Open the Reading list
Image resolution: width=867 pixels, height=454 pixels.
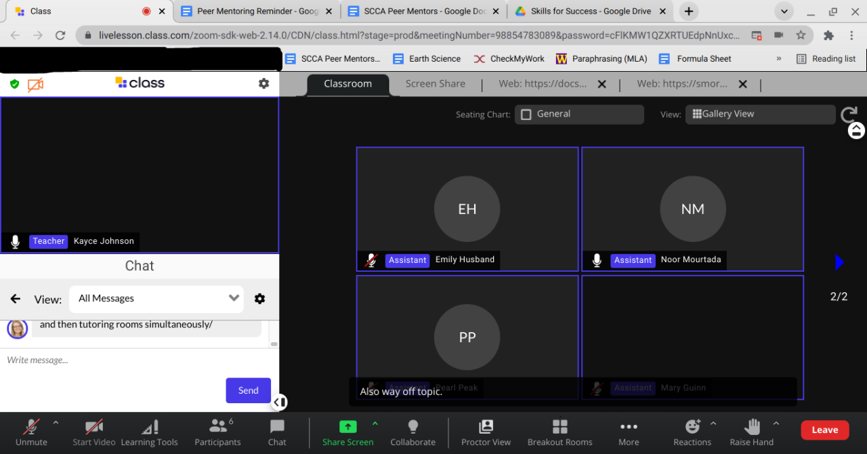tap(826, 59)
